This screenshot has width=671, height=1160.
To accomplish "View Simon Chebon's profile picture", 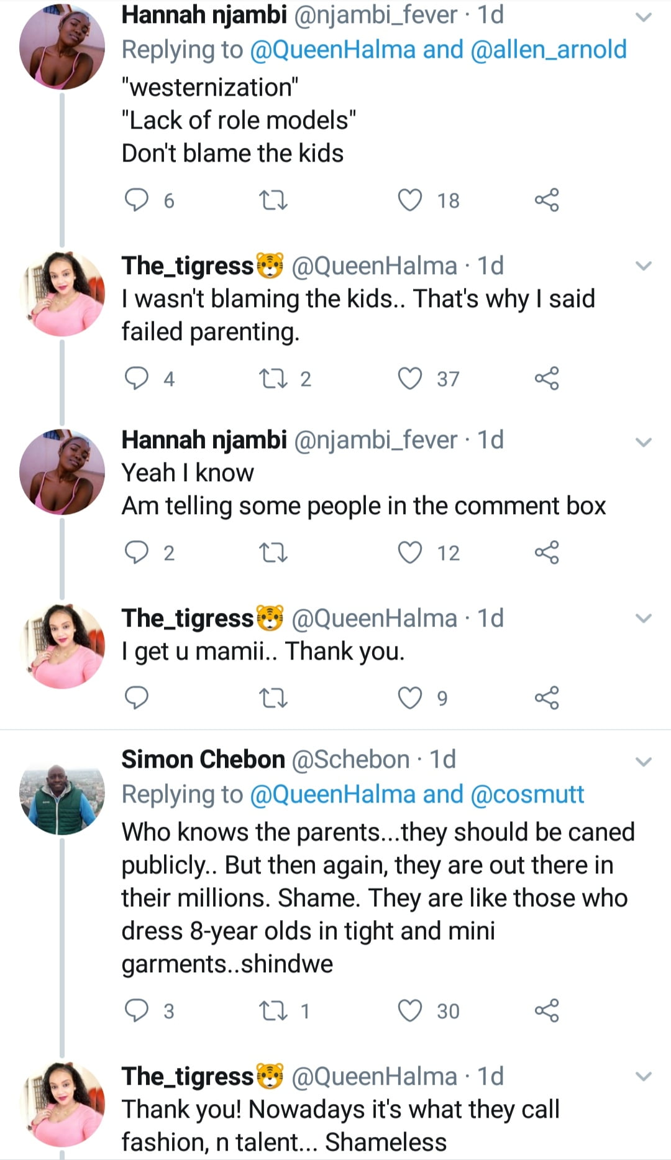I will pyautogui.click(x=62, y=799).
